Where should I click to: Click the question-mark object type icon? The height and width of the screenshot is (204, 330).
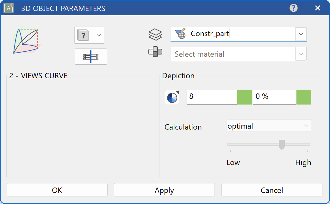(83, 35)
